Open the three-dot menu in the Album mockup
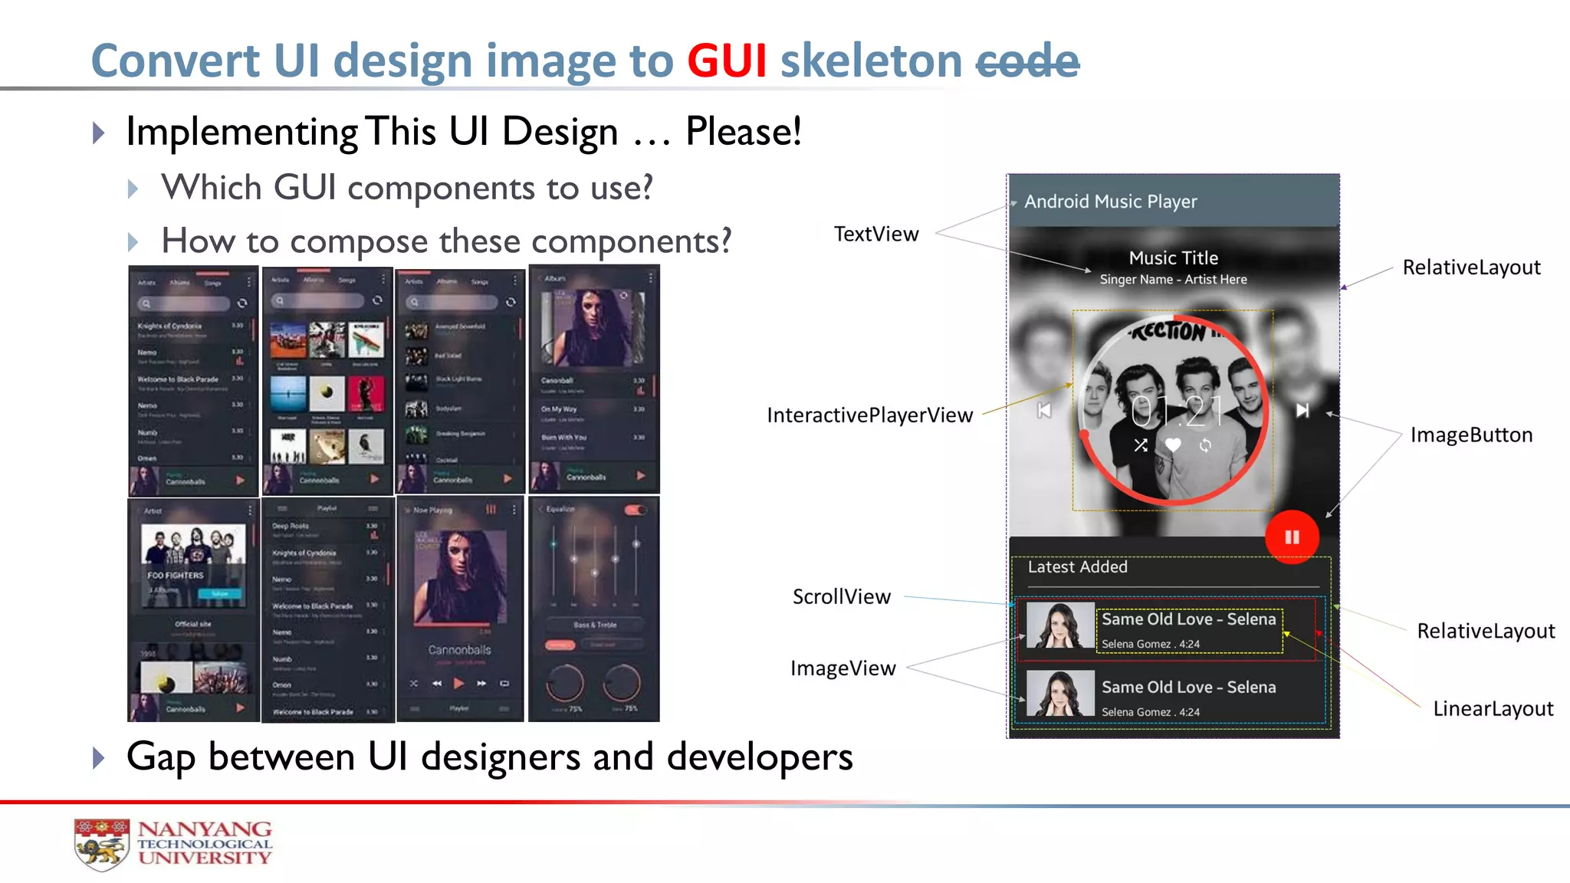This screenshot has height=883, width=1570. (651, 278)
